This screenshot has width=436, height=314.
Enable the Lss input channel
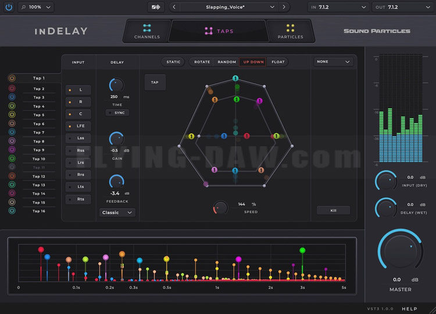point(78,138)
